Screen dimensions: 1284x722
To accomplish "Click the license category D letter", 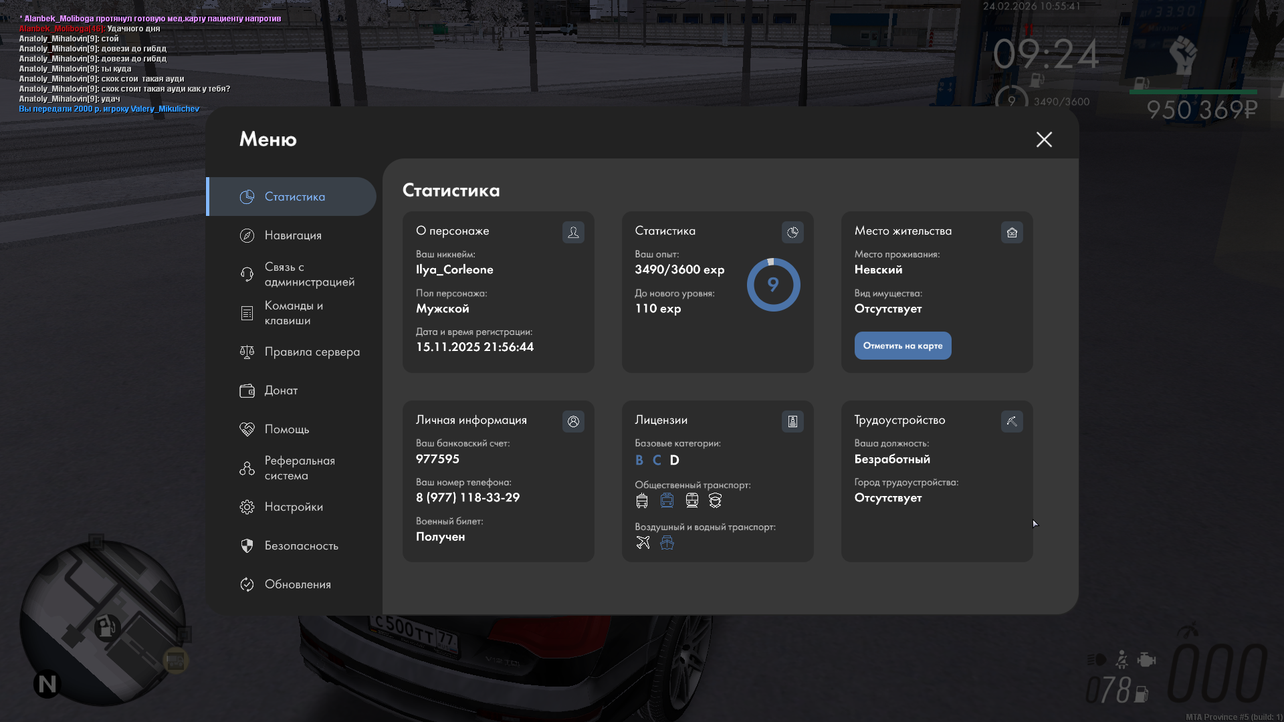I will (674, 460).
